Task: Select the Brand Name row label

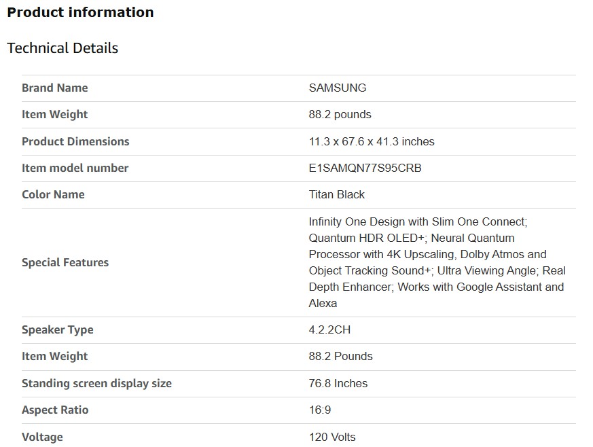Action: click(x=54, y=88)
